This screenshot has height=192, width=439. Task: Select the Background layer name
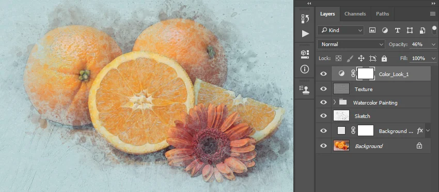click(x=369, y=146)
